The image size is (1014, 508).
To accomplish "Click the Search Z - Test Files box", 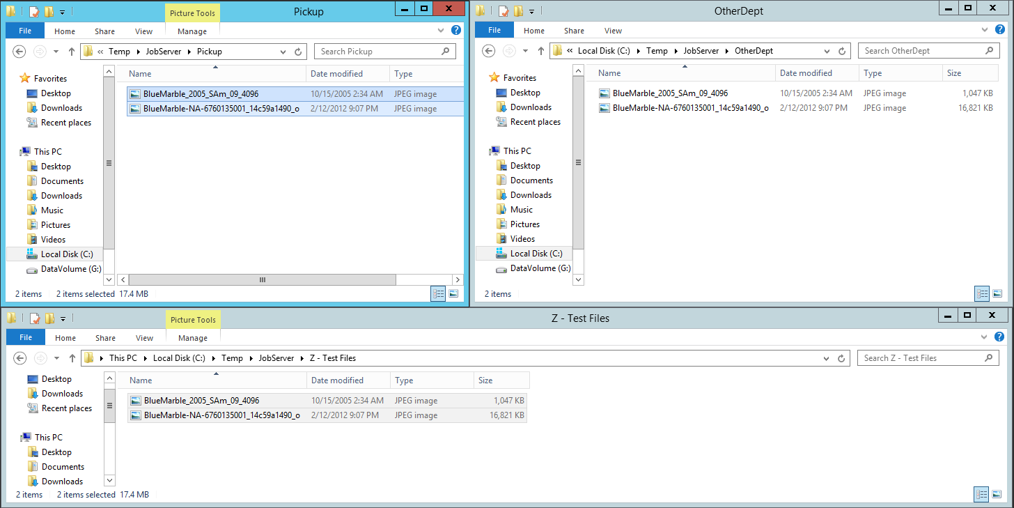I will [921, 358].
